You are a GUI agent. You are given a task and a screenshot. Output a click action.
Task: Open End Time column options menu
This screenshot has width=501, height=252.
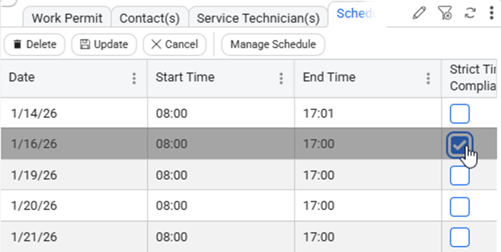point(428,78)
